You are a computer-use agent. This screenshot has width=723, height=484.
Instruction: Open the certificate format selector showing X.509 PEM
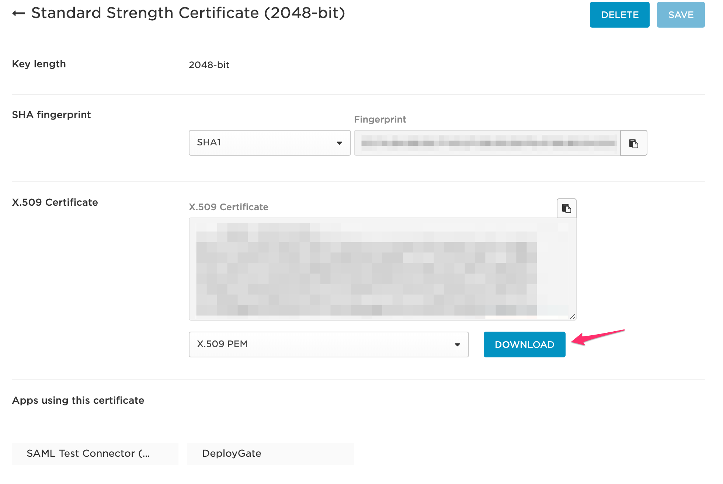click(x=328, y=345)
